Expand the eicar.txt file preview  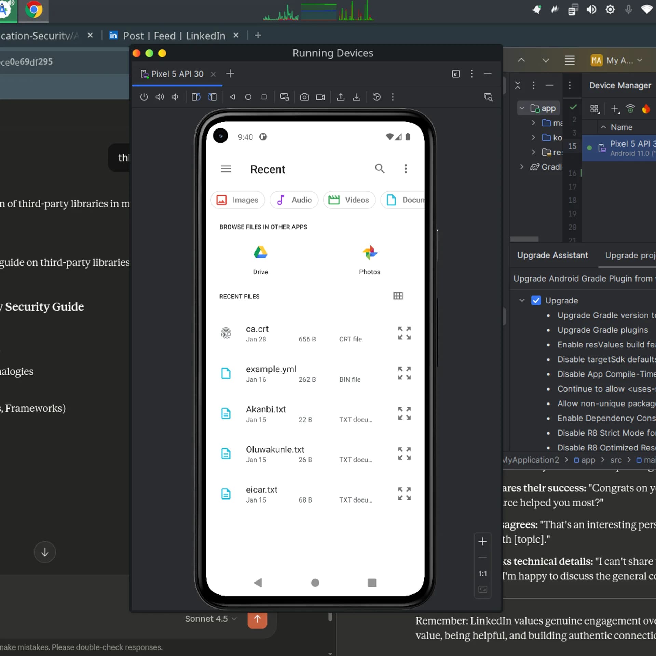(404, 493)
